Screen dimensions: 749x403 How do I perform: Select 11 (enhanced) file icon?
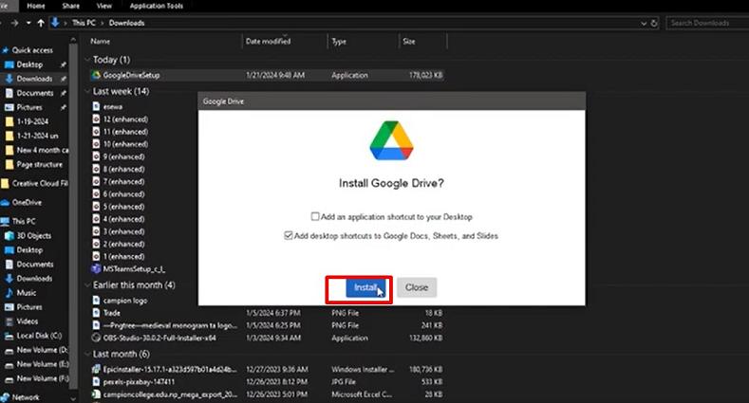pyautogui.click(x=96, y=132)
